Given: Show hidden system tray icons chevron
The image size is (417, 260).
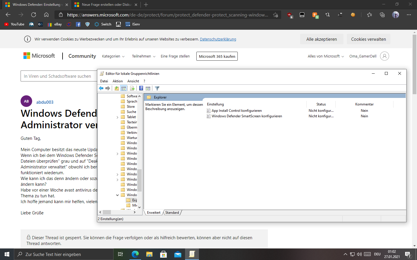Looking at the screenshot, I should coord(345,254).
